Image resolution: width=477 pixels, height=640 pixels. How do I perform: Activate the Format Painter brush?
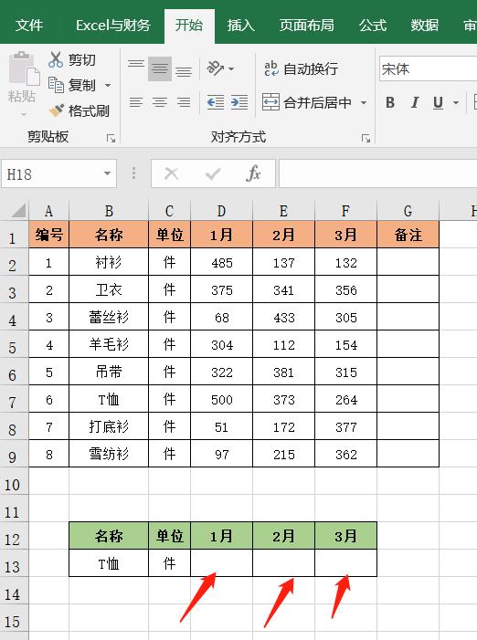point(57,110)
